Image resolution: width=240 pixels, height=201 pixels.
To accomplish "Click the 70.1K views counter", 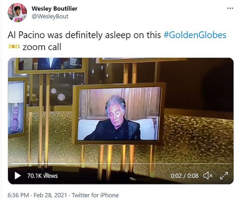I will point(42,176).
